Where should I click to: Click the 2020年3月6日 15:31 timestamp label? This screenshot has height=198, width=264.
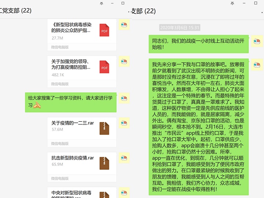coord(180,27)
